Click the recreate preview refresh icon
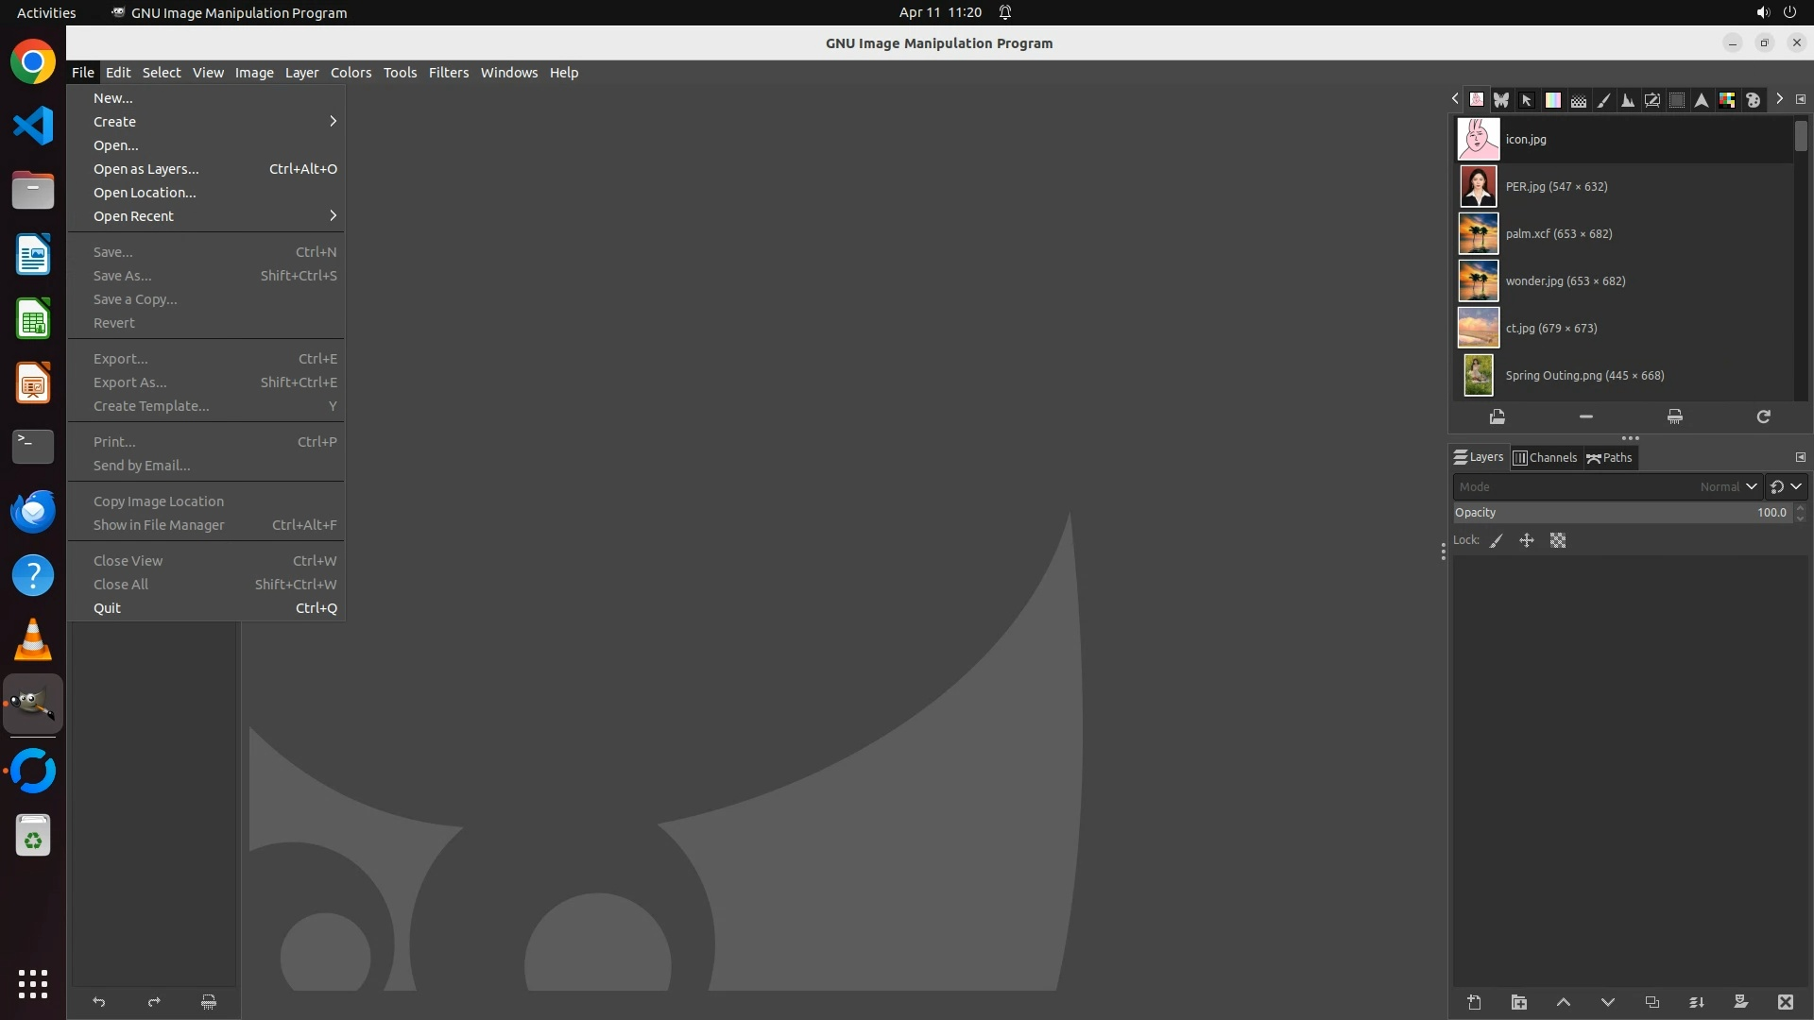The width and height of the screenshot is (1814, 1020). [1763, 416]
